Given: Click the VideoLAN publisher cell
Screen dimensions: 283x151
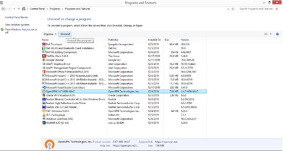Looking at the screenshot, I should point(114,115).
